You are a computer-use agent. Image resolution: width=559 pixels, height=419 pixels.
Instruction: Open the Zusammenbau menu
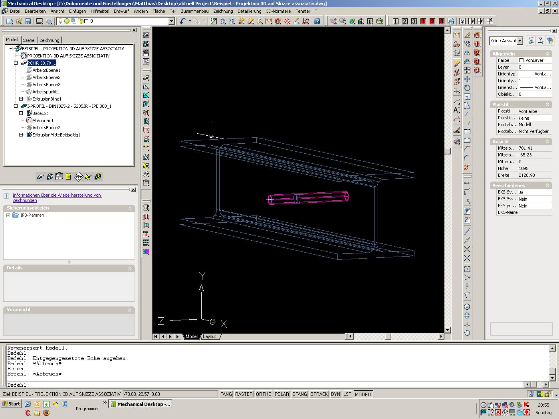coord(195,11)
